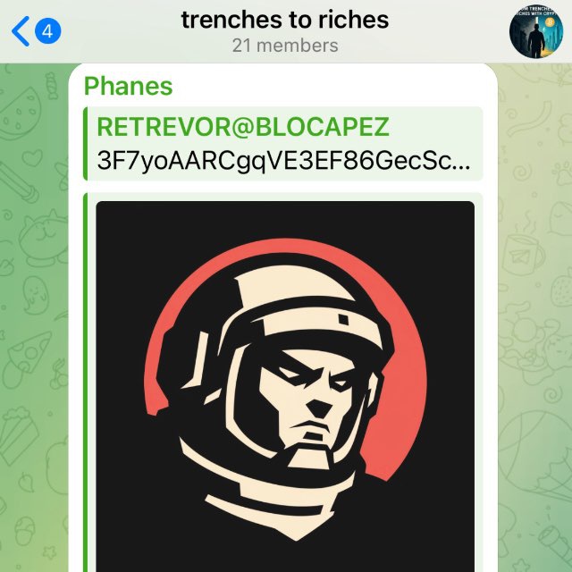Tap the green bar beside the image preview
572x572 pixels.
tap(86, 383)
